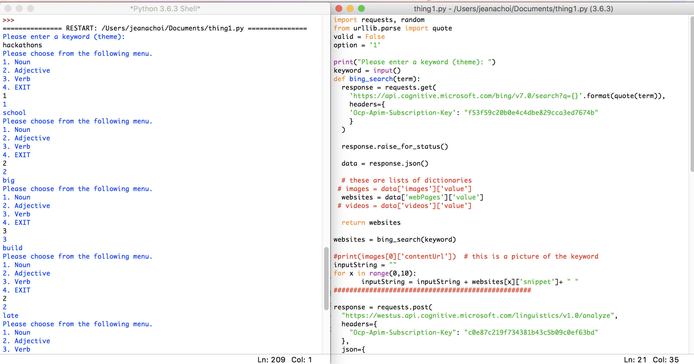This screenshot has width=694, height=364.
Task: Maximize thing1.py window with green button
Action: [x=361, y=9]
